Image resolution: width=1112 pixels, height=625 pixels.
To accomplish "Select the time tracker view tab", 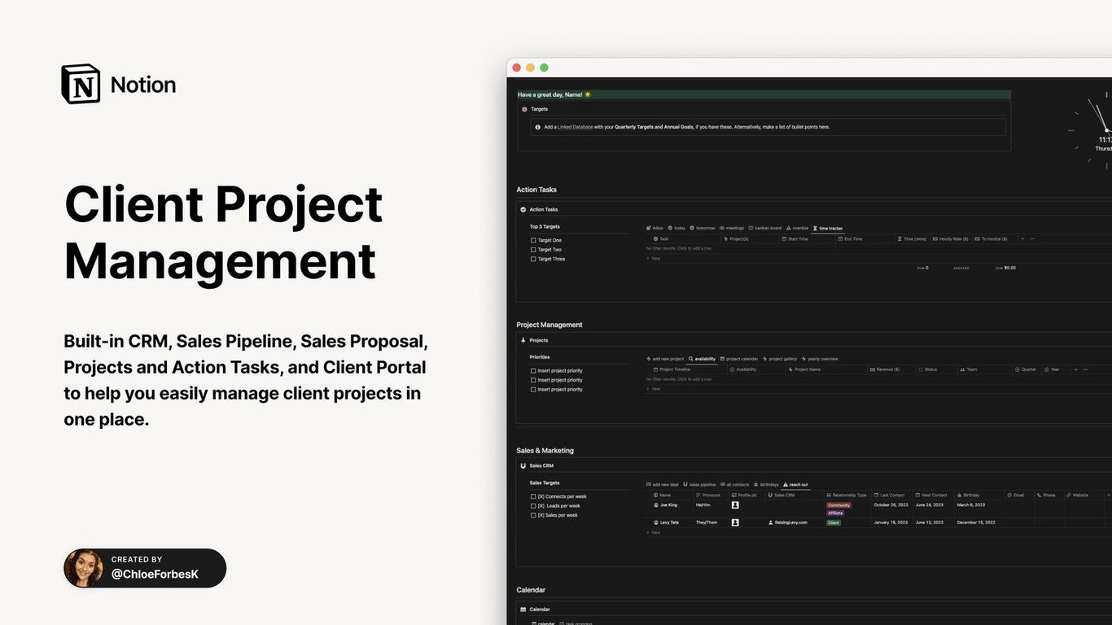I will (828, 228).
